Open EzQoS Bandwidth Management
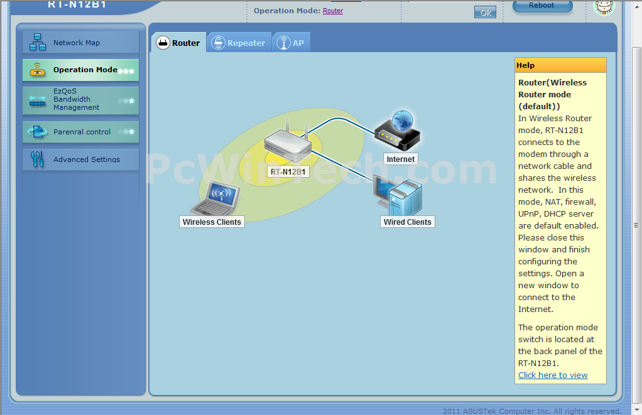 [80, 100]
